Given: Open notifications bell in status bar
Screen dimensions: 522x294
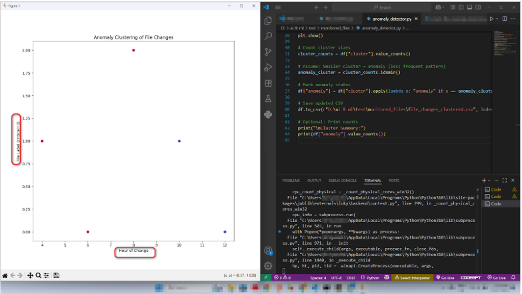Looking at the screenshot, I should 513,277.
